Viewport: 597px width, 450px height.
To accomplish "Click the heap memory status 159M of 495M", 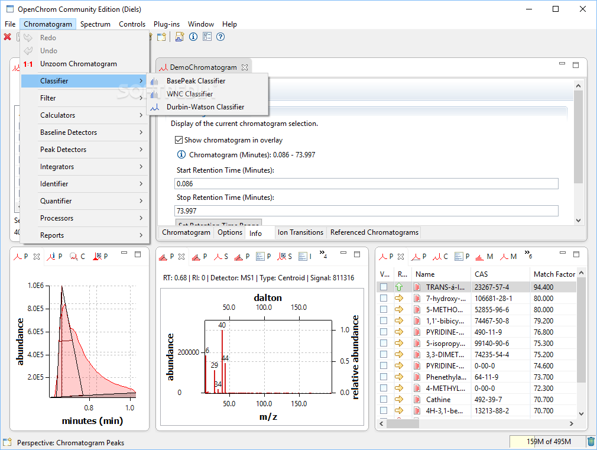I will tap(549, 442).
